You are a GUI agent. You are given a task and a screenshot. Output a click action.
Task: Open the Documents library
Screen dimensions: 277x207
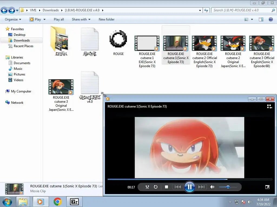click(x=22, y=63)
